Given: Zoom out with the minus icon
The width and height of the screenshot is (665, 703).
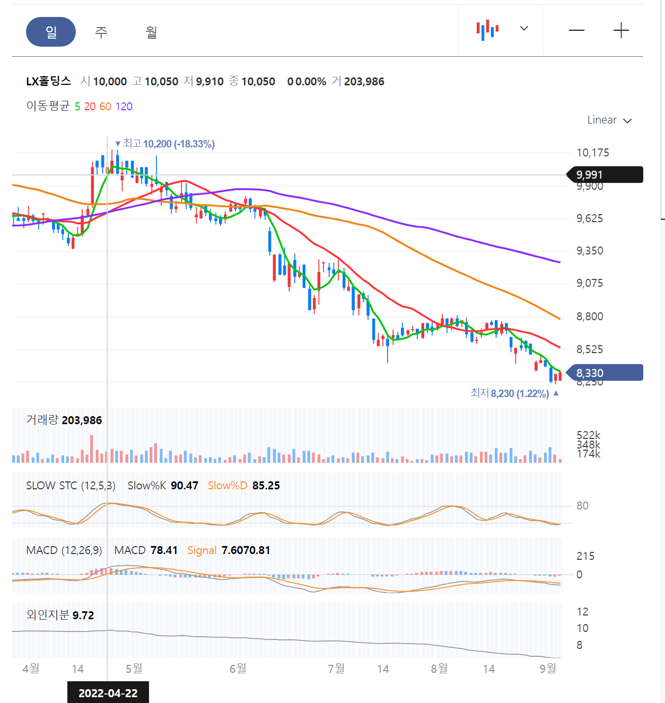Looking at the screenshot, I should (x=576, y=31).
